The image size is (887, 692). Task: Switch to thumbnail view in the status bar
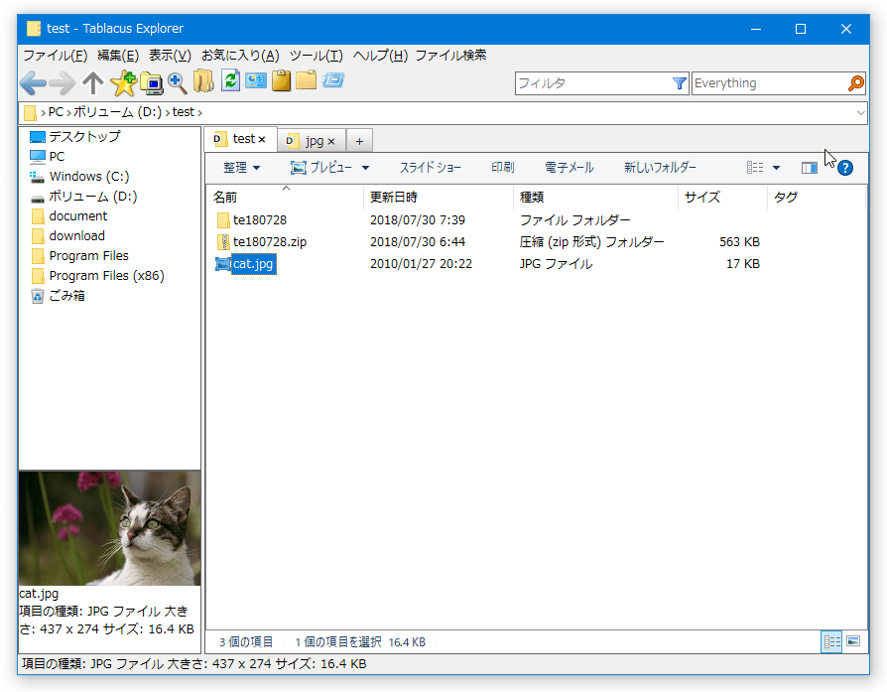(851, 641)
